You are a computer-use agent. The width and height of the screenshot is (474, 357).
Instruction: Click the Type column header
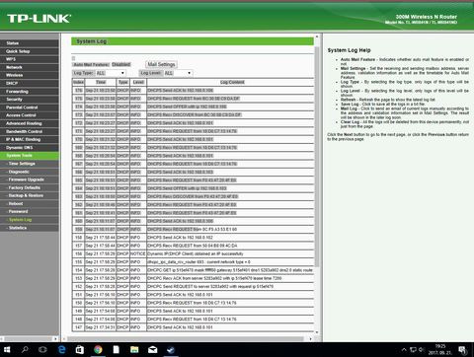pyautogui.click(x=123, y=82)
